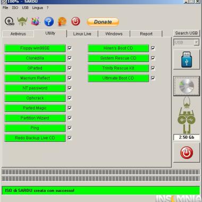
Task: Uncheck the Partition Wizard checkbox
Action: pos(70,118)
